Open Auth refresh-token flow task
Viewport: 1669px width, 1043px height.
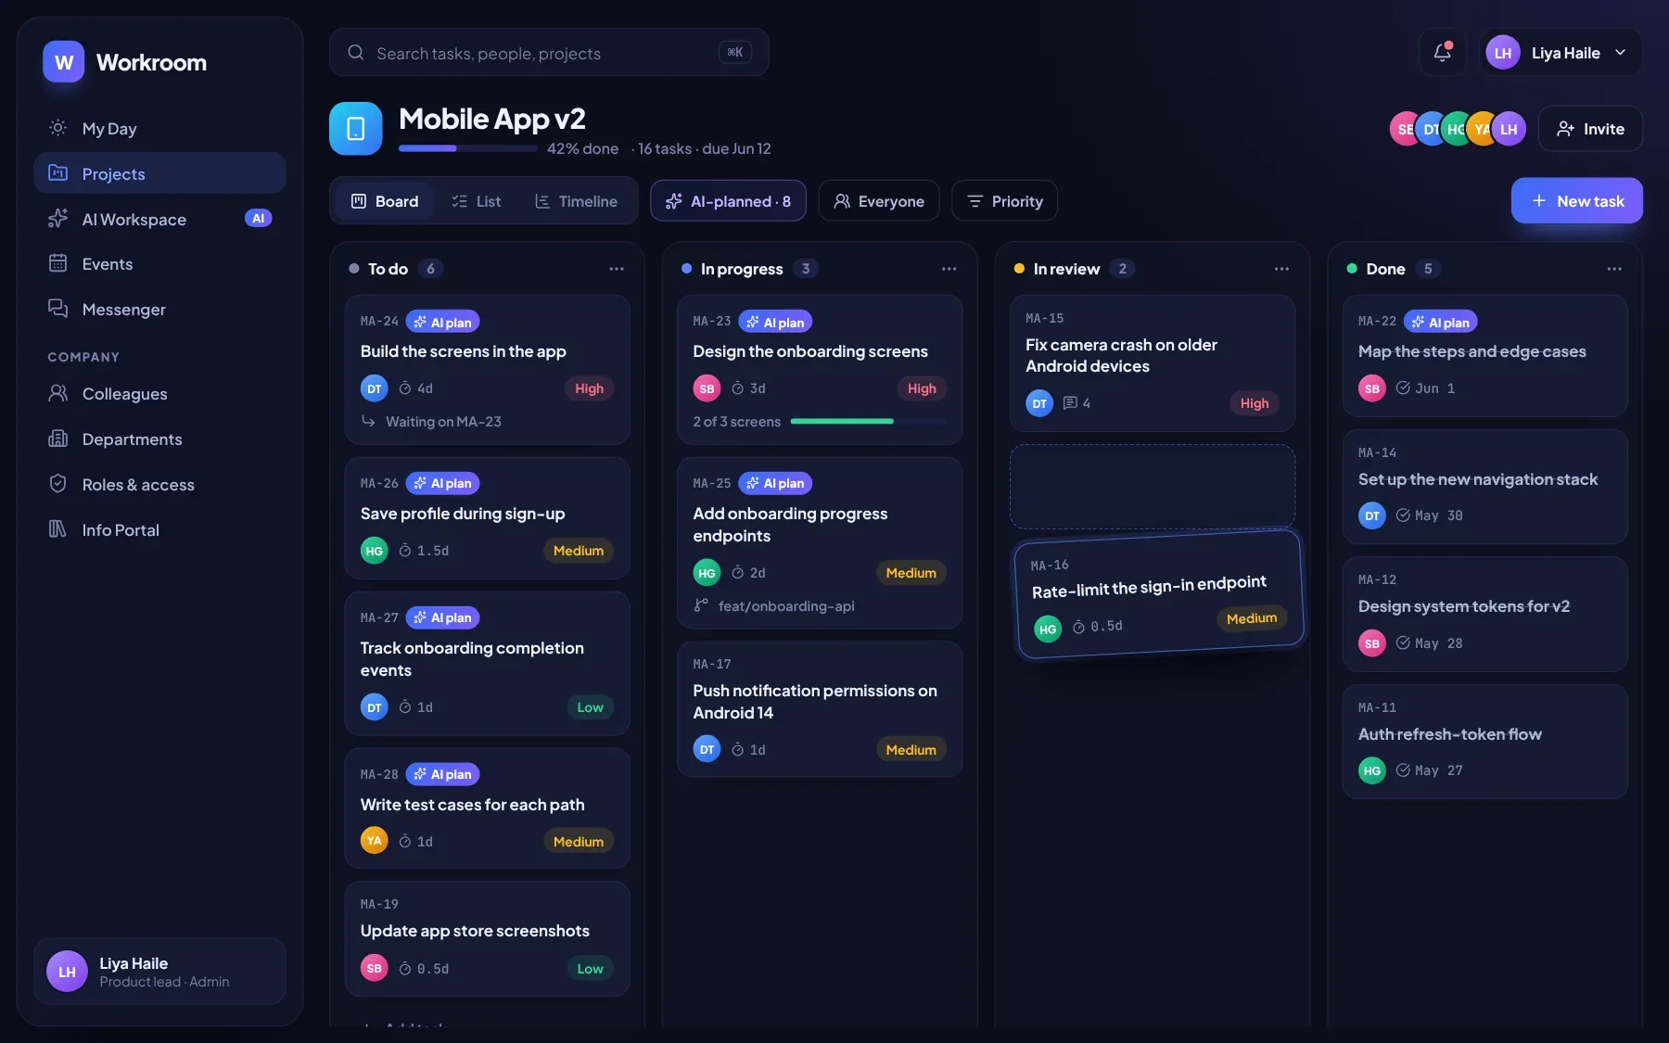(1484, 742)
